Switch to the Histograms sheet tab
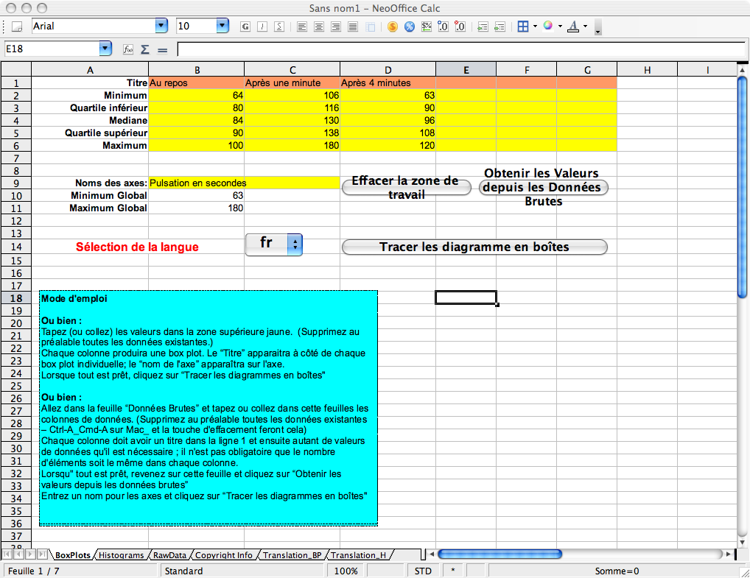750x578 pixels. click(x=122, y=555)
